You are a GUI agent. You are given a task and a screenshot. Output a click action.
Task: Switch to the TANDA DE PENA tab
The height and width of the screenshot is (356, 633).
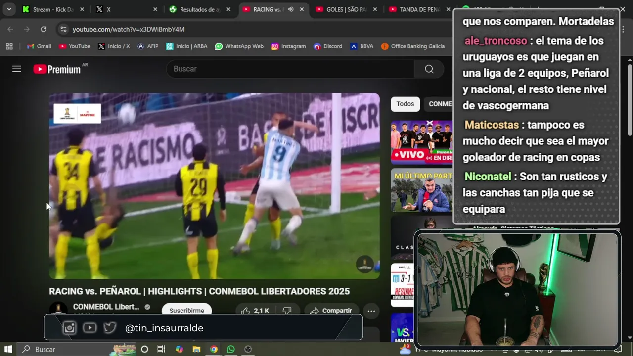click(x=419, y=9)
